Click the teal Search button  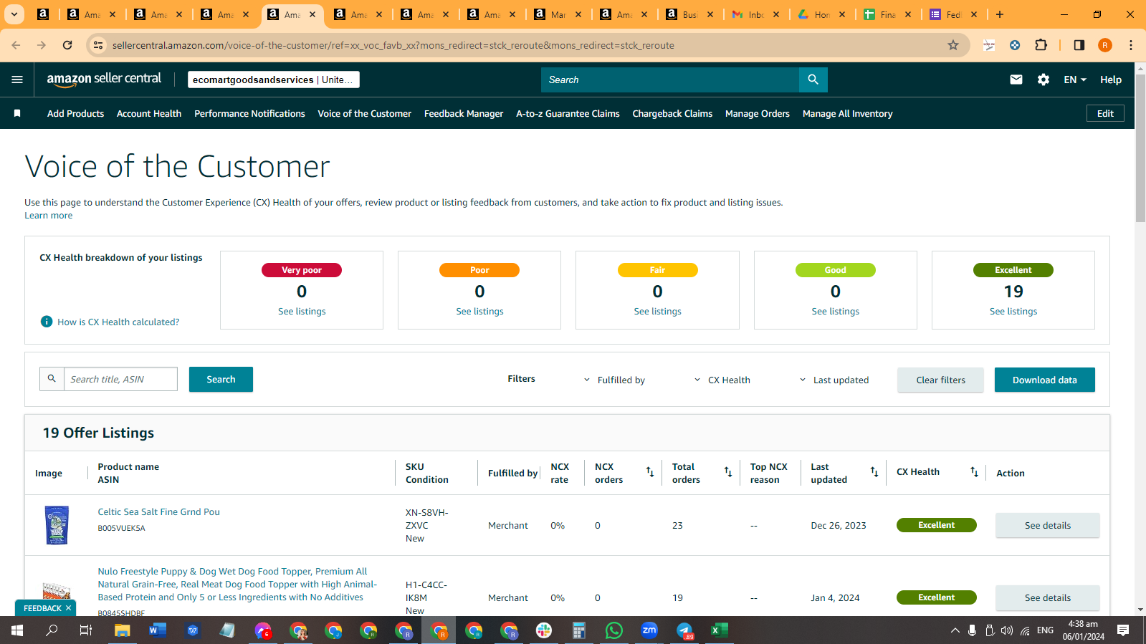click(x=221, y=380)
